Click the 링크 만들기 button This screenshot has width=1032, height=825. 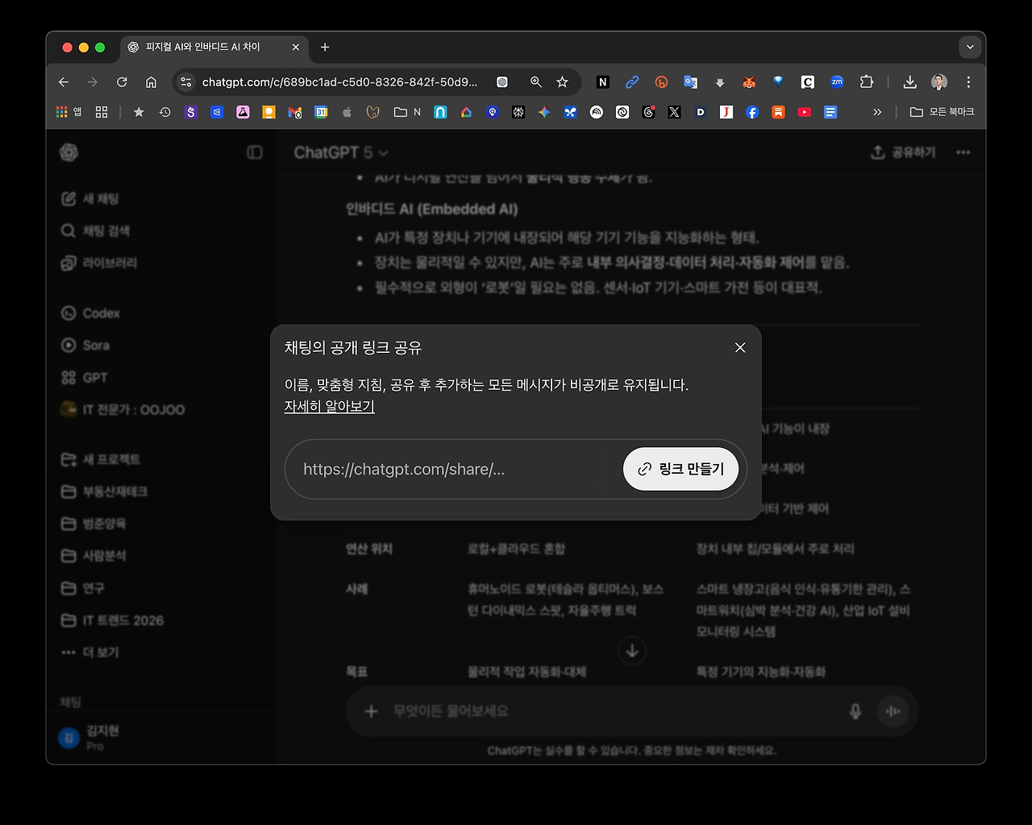(x=681, y=469)
